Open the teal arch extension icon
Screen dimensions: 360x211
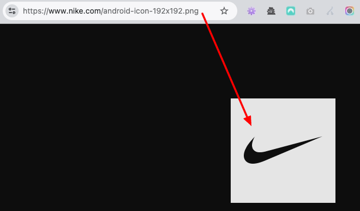291,11
